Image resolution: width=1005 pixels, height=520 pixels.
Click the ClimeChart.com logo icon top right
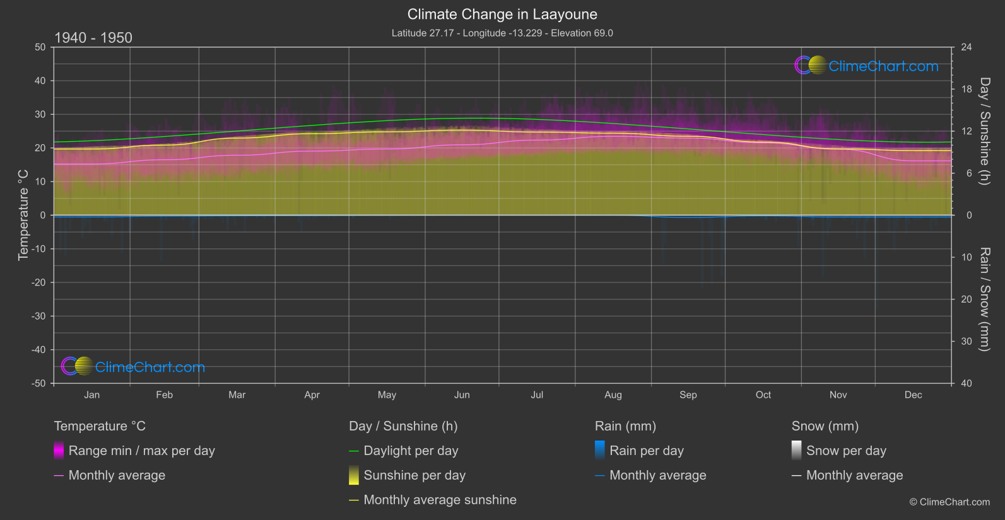click(x=811, y=66)
